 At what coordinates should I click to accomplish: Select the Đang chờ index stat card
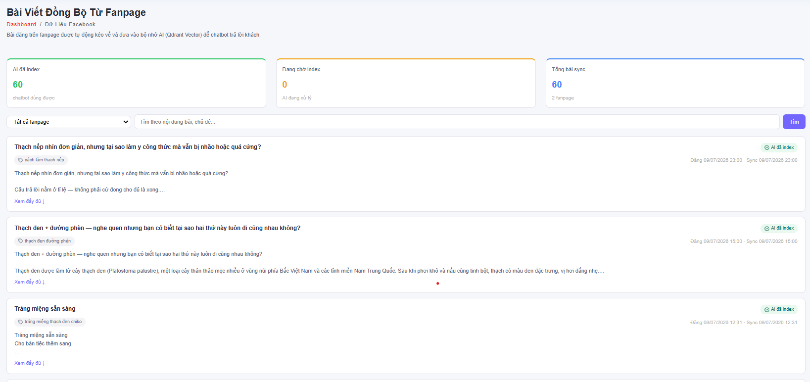[x=406, y=83]
